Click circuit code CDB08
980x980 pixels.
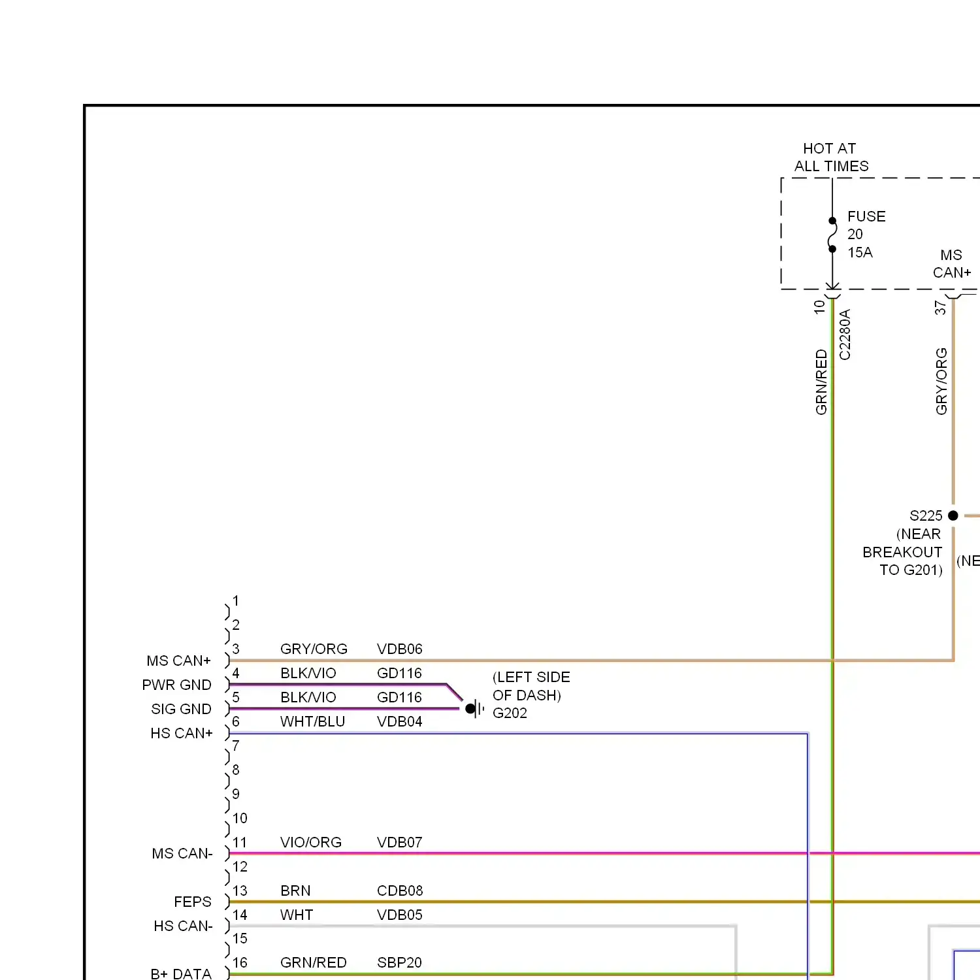click(x=400, y=890)
